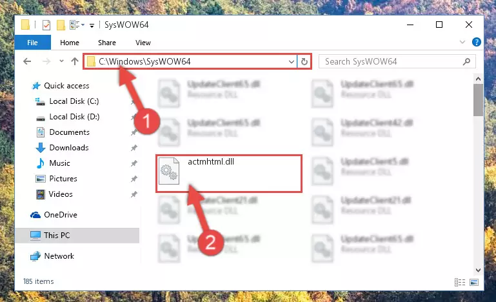Screen dimensions: 496x302
Task: Click the Downloads pin icon
Action: [134, 148]
